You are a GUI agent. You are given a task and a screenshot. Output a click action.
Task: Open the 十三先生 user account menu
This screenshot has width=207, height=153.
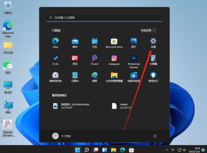click(62, 136)
